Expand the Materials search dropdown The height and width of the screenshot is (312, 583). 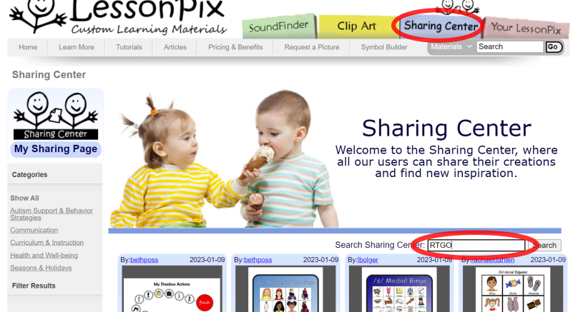point(451,46)
